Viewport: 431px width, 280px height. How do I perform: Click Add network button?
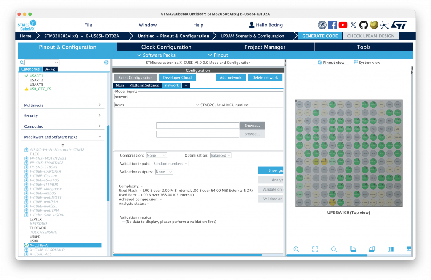coord(231,78)
